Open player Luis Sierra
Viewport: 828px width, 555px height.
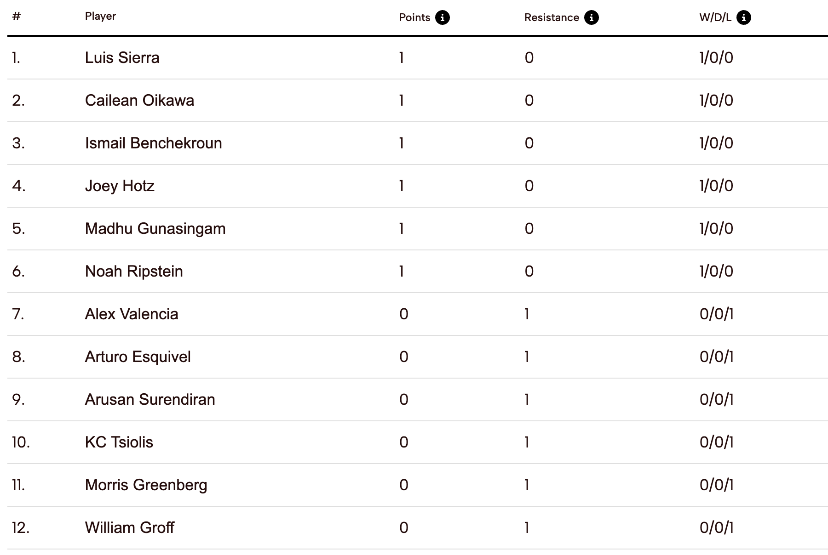(x=122, y=57)
